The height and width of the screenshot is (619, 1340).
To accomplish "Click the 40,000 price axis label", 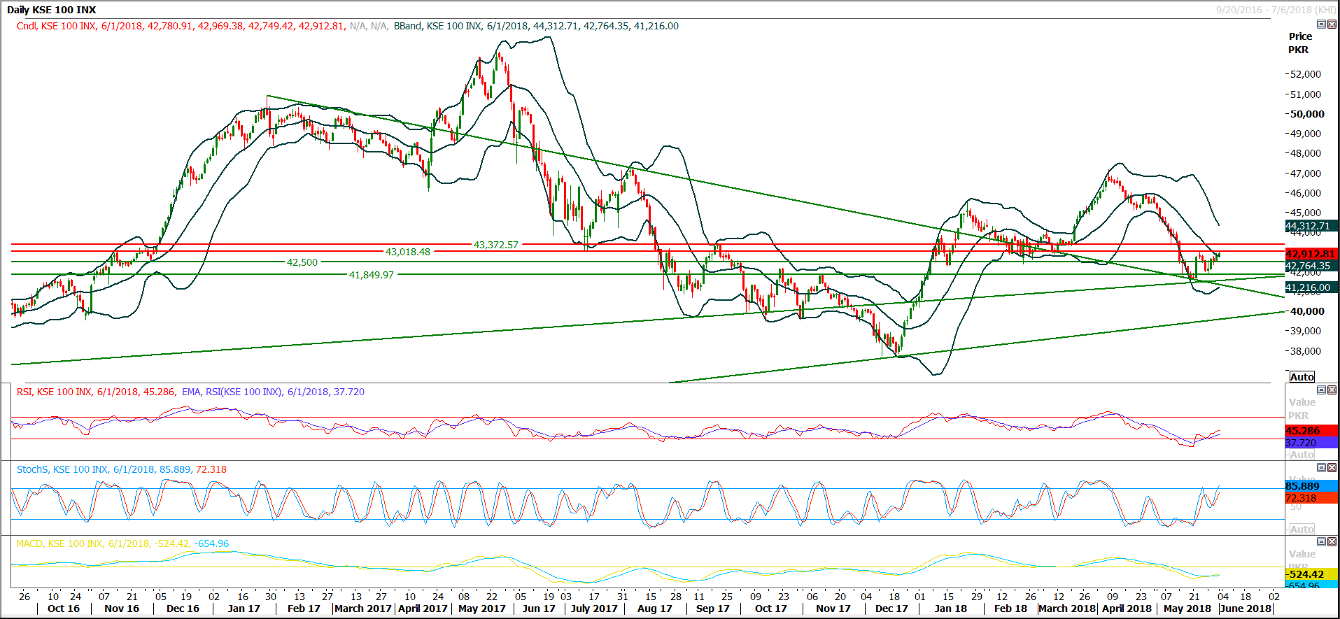I will pos(1307,311).
